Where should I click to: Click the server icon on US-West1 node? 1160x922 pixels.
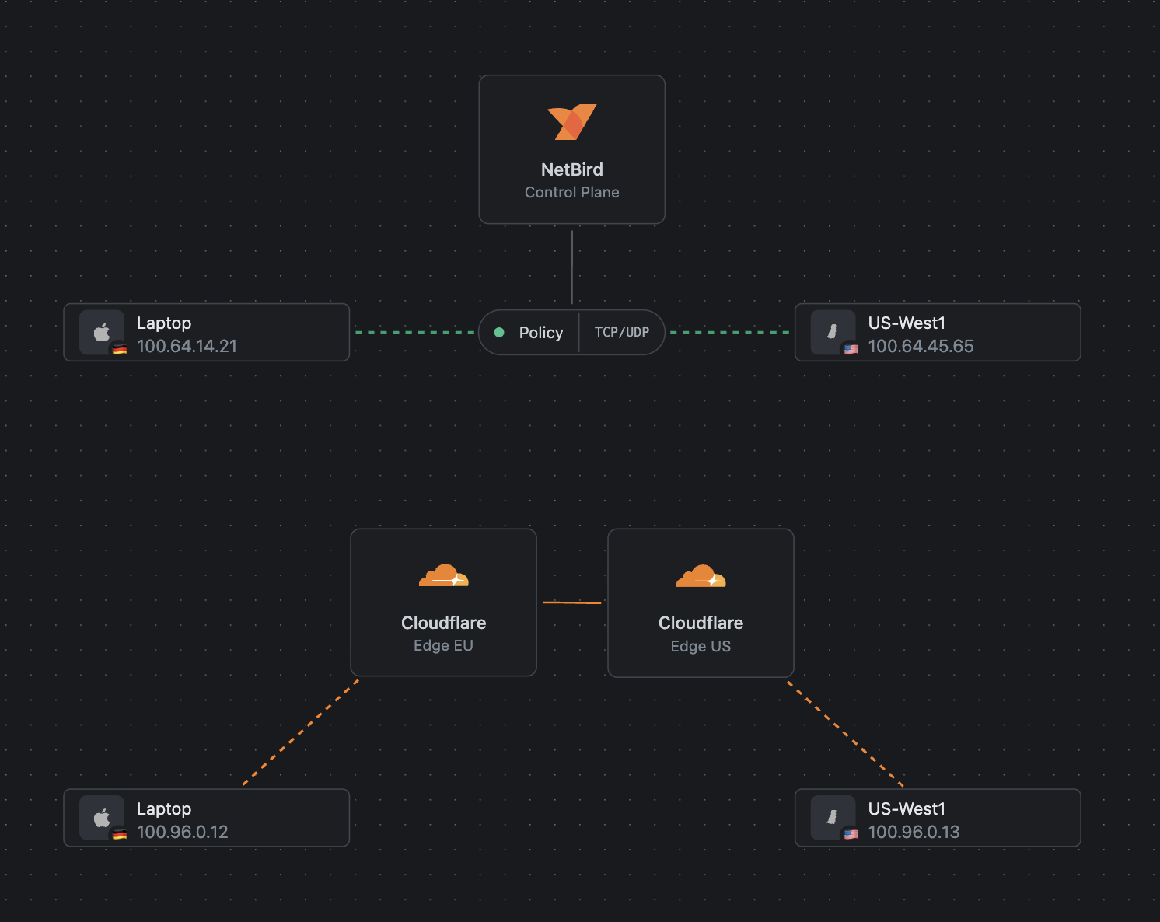tap(832, 332)
